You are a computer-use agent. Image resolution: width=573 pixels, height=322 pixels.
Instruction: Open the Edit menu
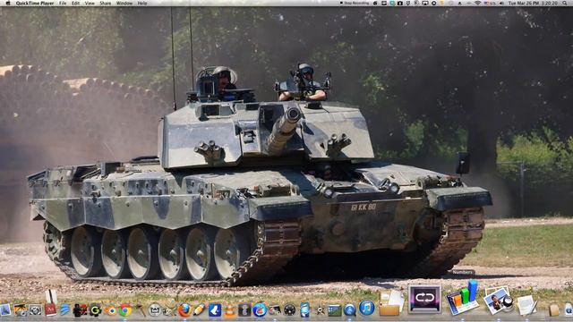(75, 3)
